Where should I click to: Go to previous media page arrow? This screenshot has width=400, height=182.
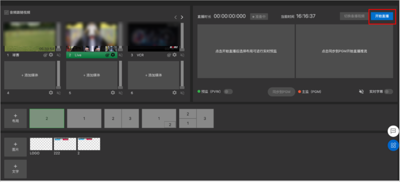tap(175, 17)
